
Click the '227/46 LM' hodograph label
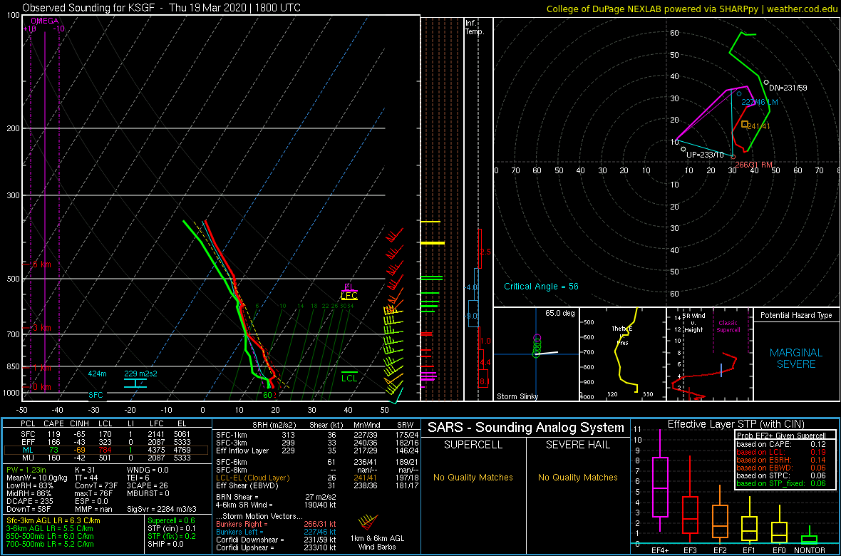pos(760,102)
